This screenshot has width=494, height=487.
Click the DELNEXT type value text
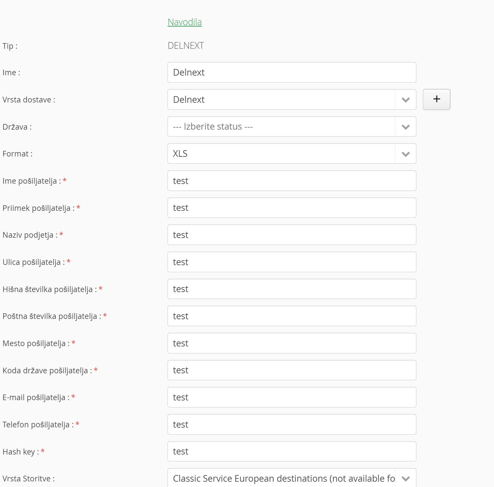186,45
